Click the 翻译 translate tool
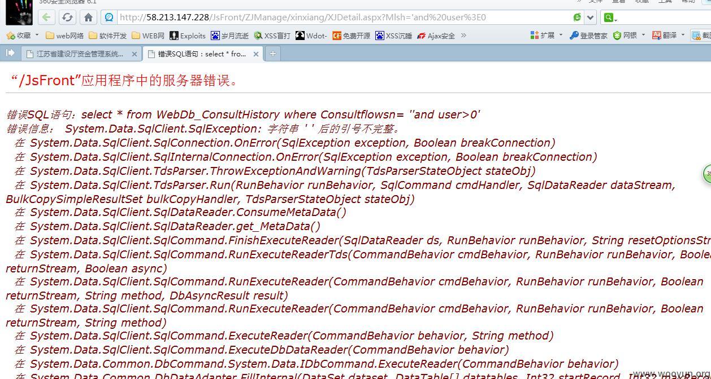This screenshot has height=379, width=711. pyautogui.click(x=665, y=35)
